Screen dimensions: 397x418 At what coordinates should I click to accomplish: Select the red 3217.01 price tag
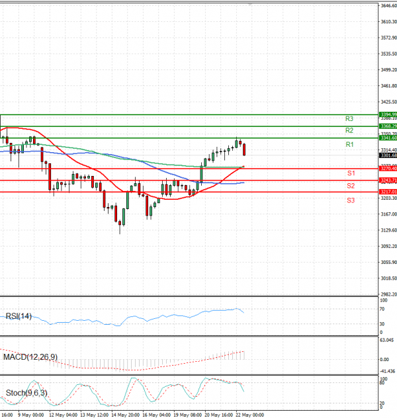point(387,192)
